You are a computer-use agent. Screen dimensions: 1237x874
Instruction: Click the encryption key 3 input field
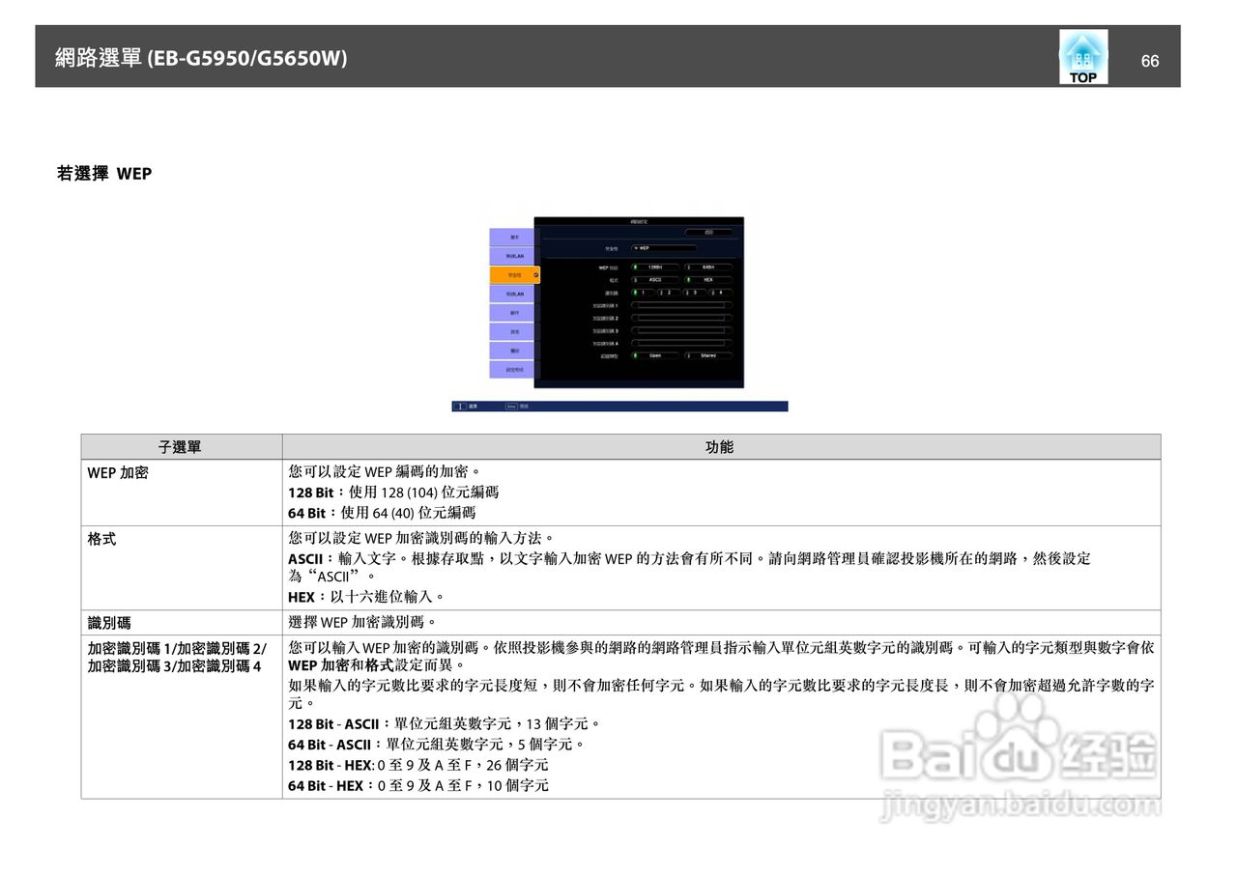tap(681, 330)
